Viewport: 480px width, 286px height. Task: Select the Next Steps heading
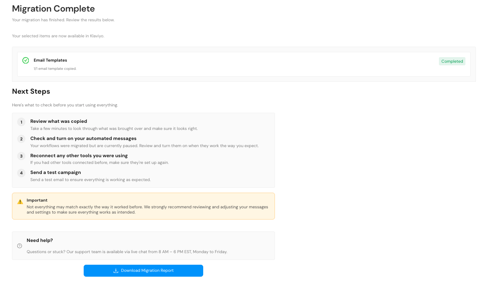coord(31,91)
